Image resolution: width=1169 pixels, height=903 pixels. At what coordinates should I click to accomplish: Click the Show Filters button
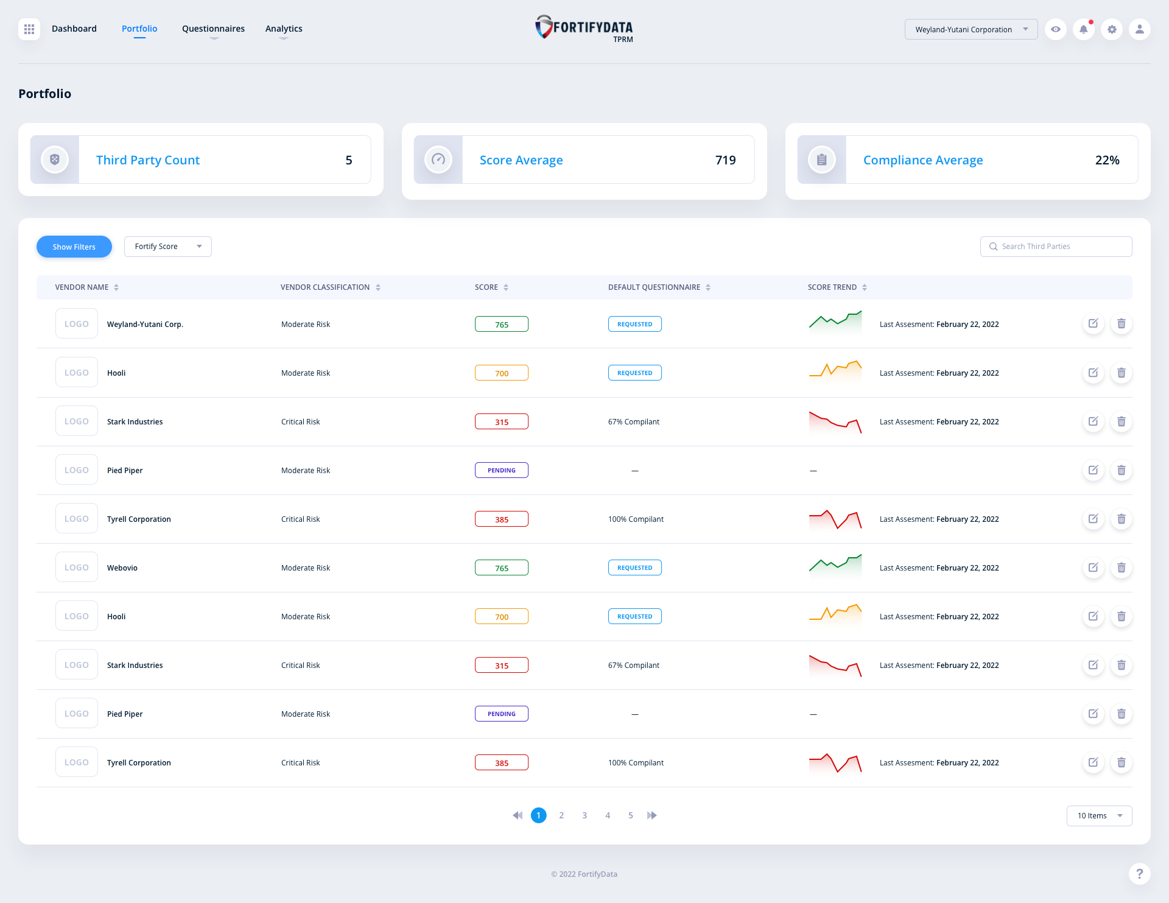click(x=74, y=246)
